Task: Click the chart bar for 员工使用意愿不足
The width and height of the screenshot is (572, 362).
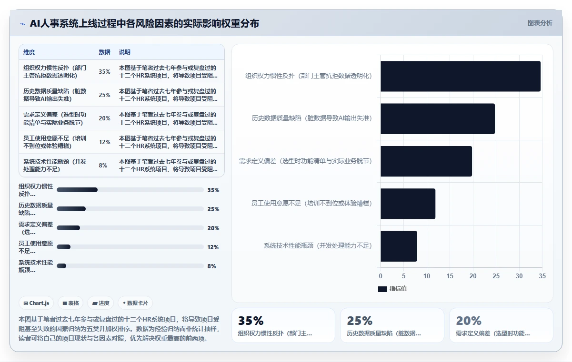Action: [x=408, y=204]
